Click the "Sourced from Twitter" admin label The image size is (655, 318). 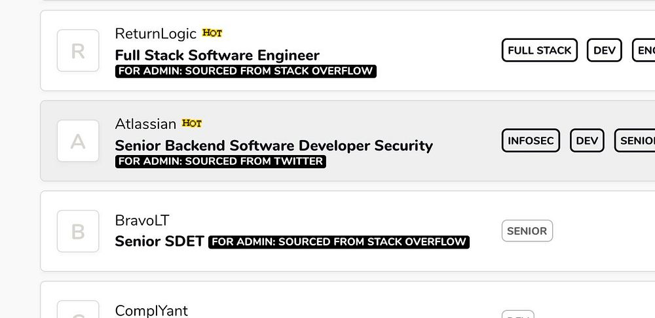(x=221, y=161)
